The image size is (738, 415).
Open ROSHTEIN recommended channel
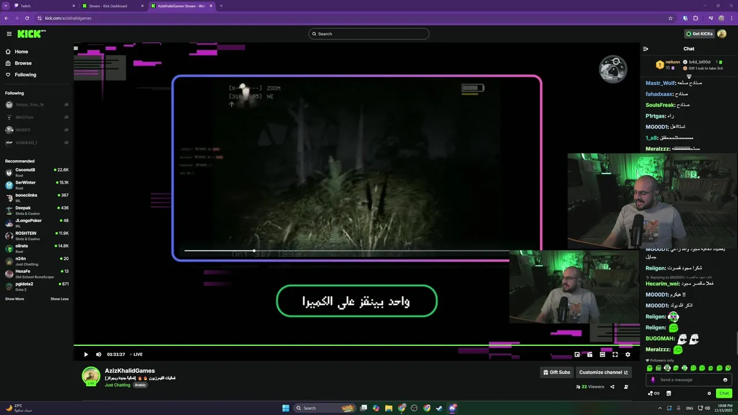(37, 236)
